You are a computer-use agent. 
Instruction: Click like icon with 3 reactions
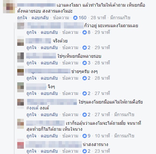(84, 63)
